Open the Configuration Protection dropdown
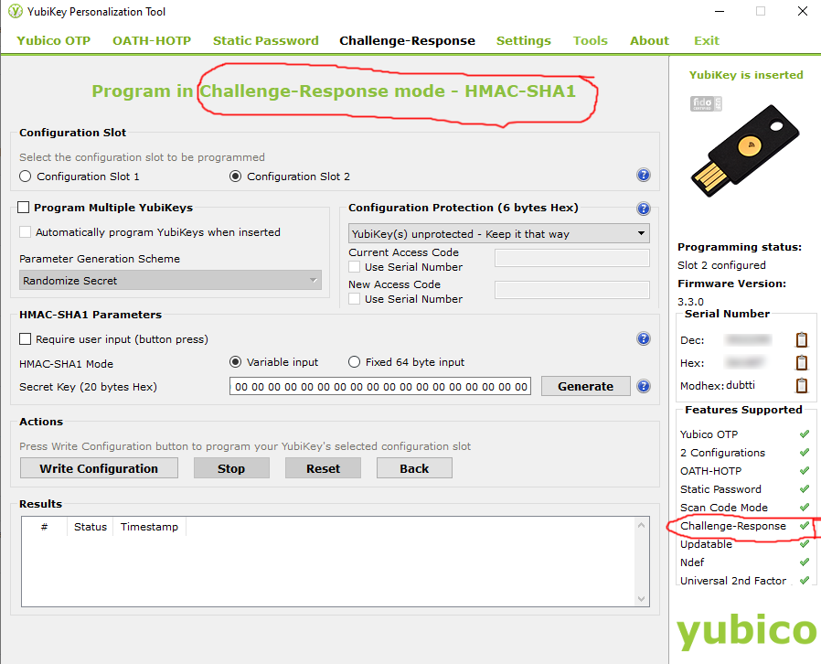The width and height of the screenshot is (821, 664). [640, 233]
